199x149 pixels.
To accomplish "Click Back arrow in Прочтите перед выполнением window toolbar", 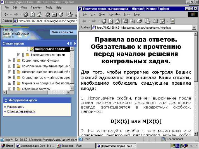I will pos(84,21).
